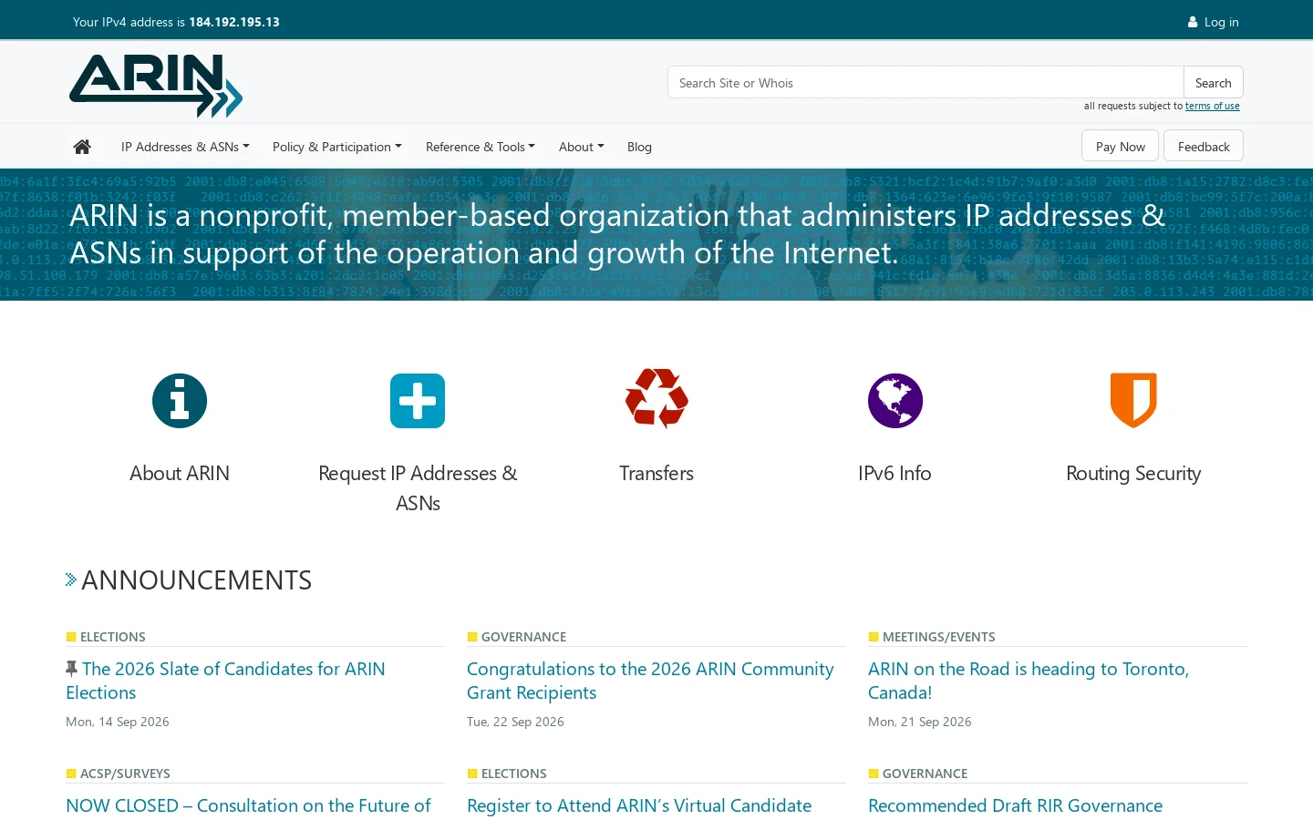Open Recommended Draft RIR Governance link

[x=1015, y=805]
